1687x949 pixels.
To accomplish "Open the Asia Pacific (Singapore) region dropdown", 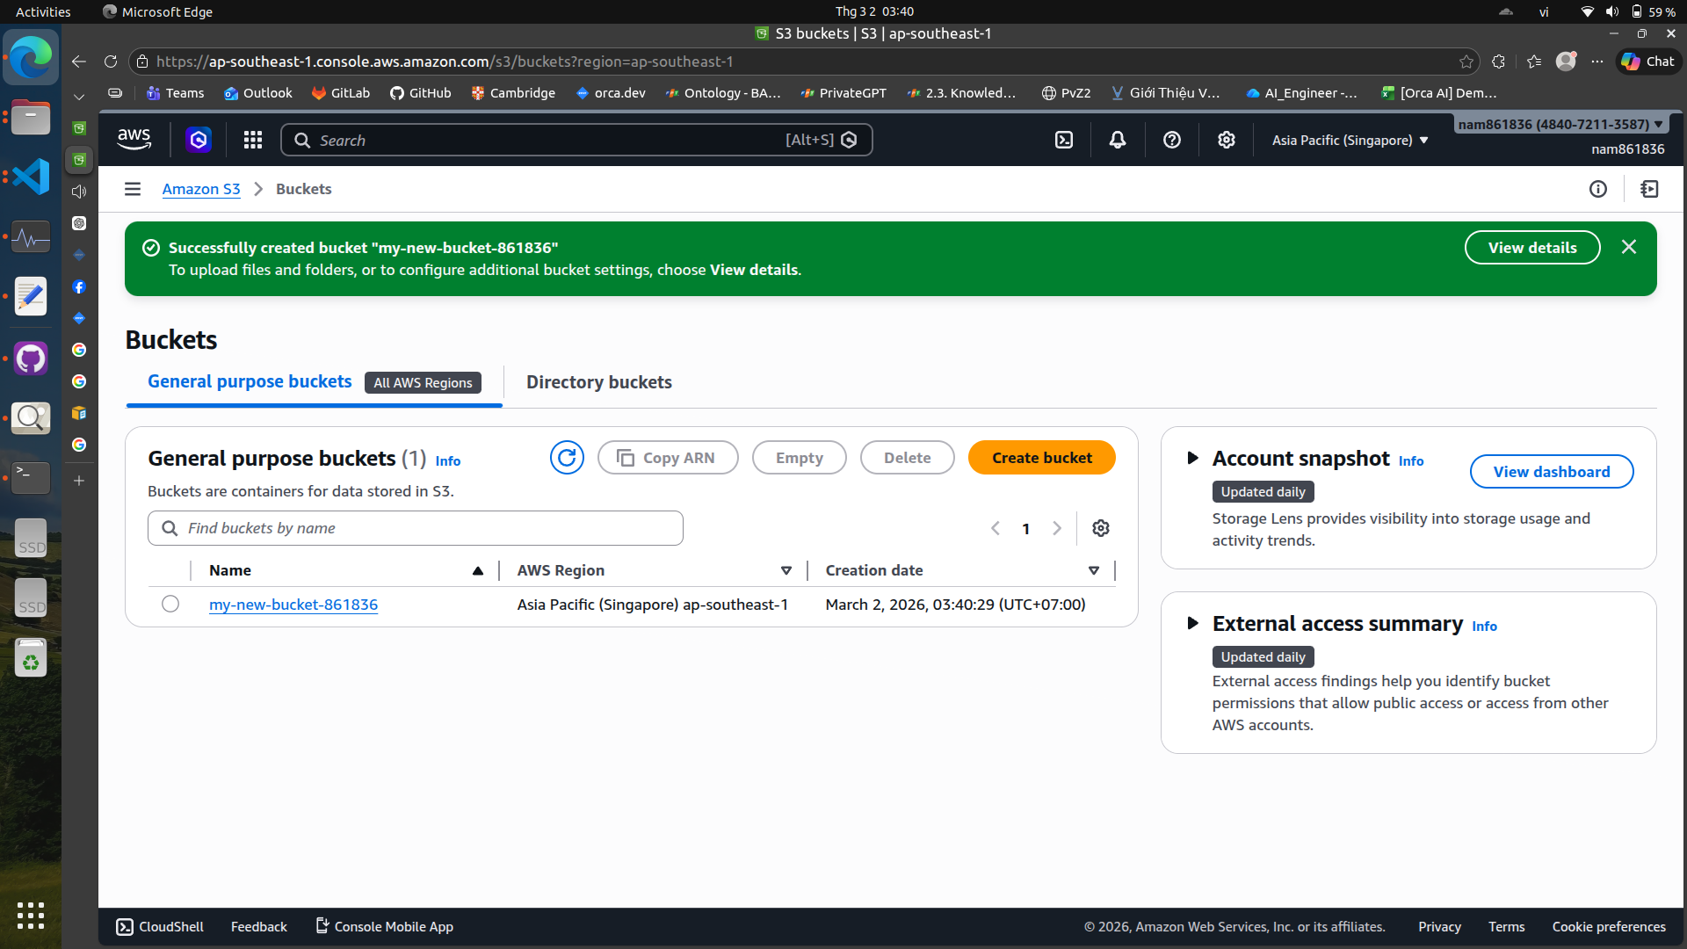I will click(1350, 140).
